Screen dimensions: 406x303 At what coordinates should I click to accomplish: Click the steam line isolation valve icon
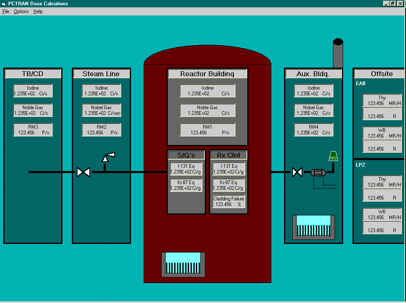(x=83, y=172)
